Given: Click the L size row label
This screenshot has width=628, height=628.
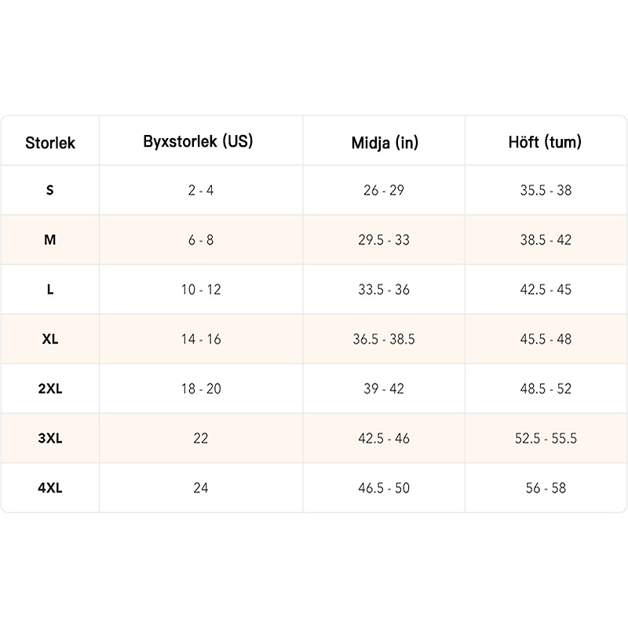Looking at the screenshot, I should [x=50, y=290].
